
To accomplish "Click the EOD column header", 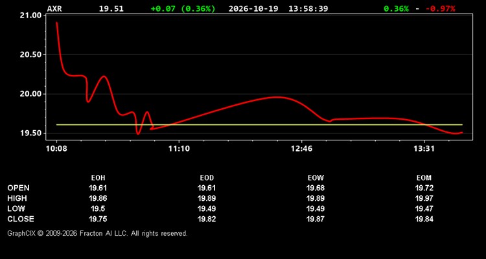I will [x=207, y=178].
